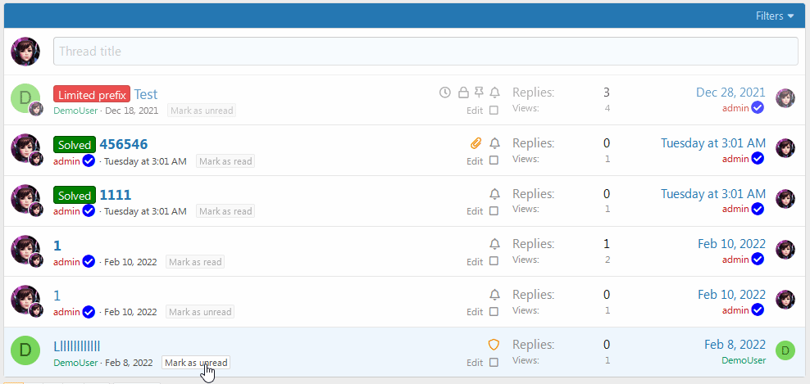Tick the selection checkbox for thread 1111
The image size is (810, 384).
point(494,212)
